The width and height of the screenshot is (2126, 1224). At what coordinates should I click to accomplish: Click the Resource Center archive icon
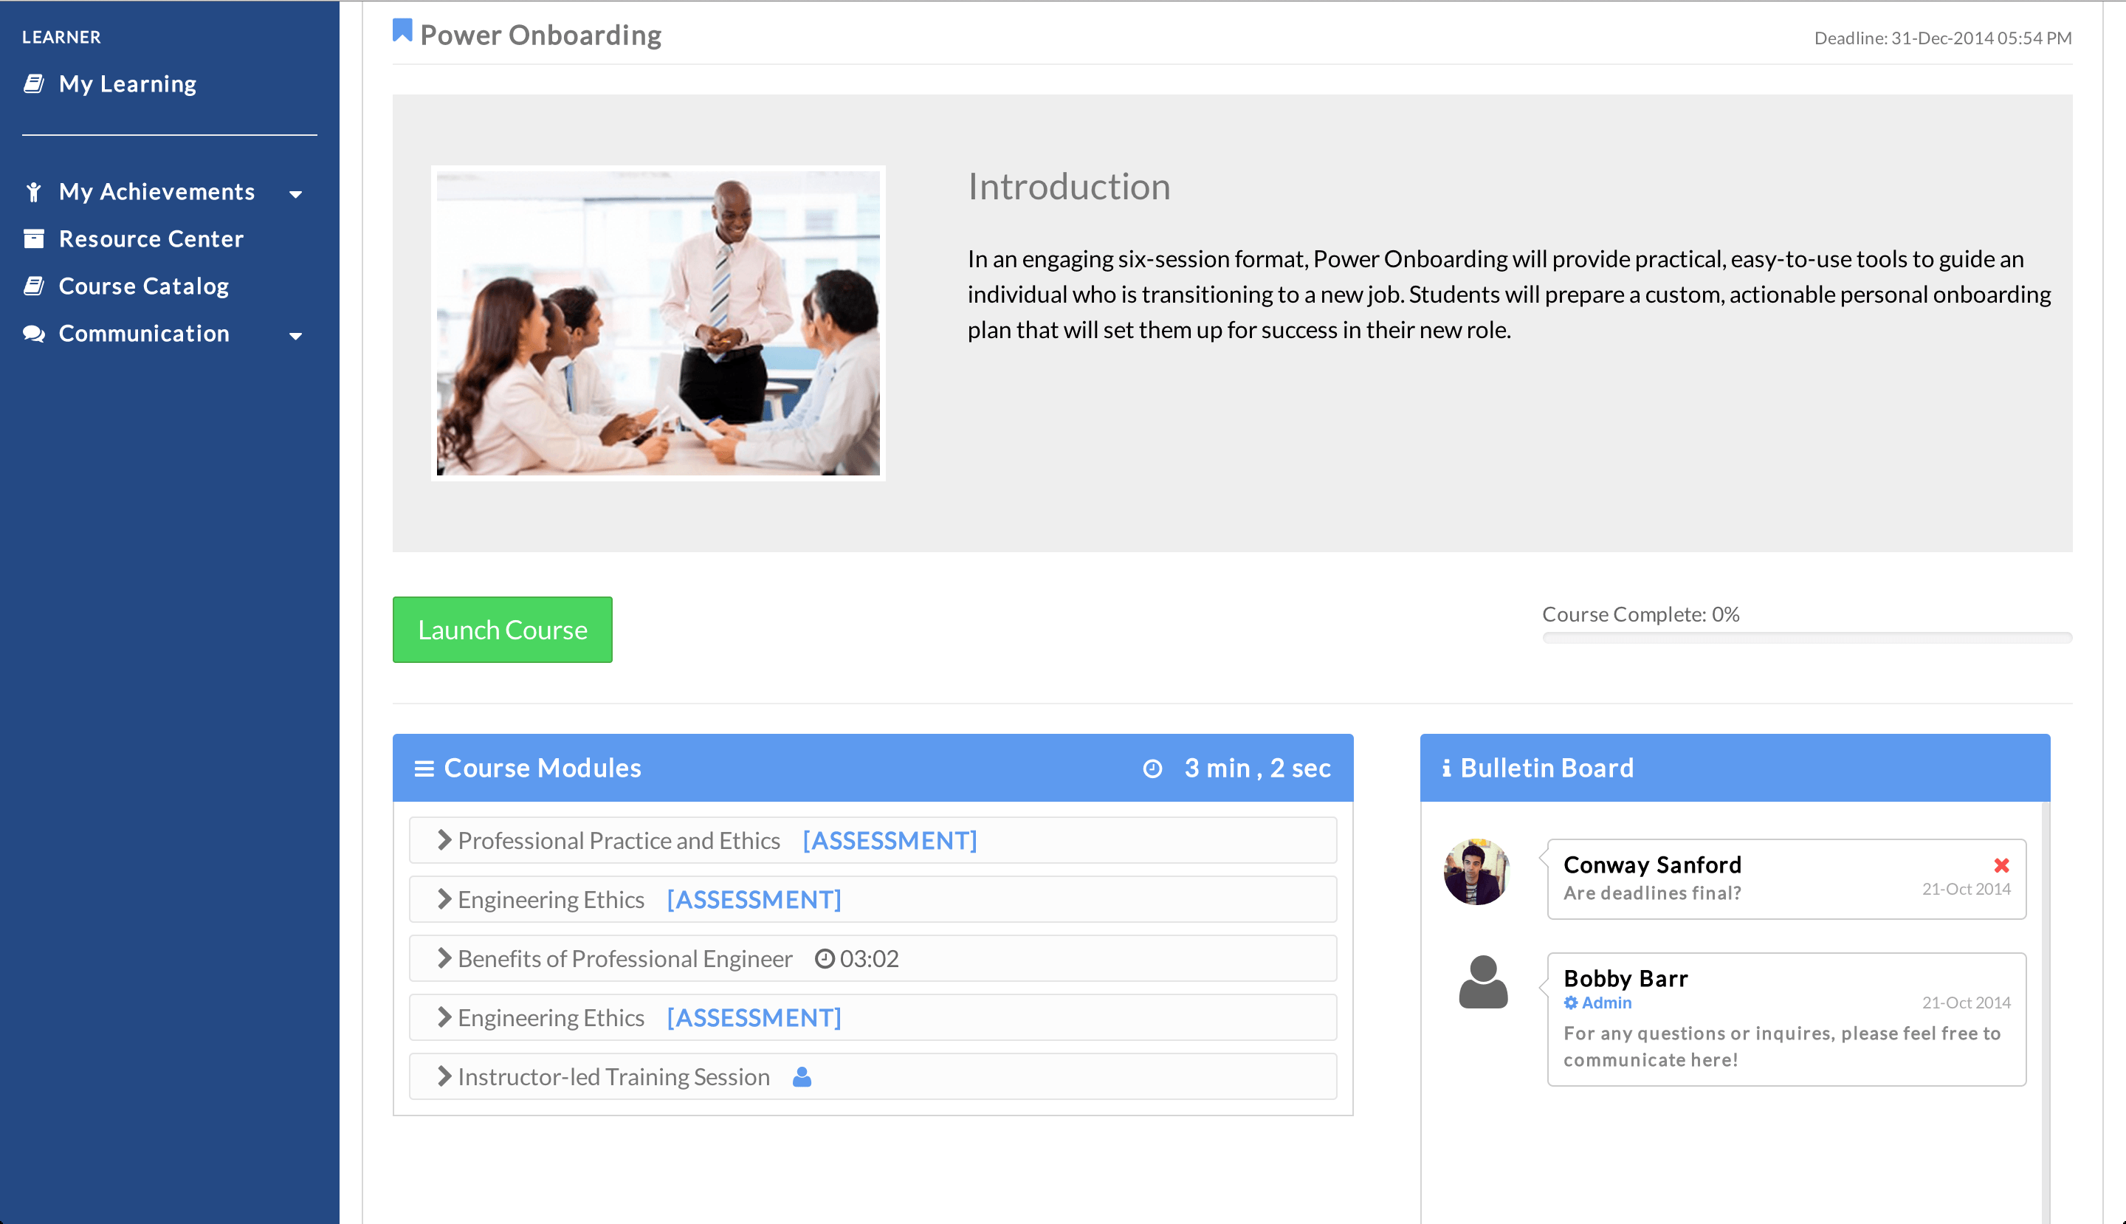coord(34,238)
